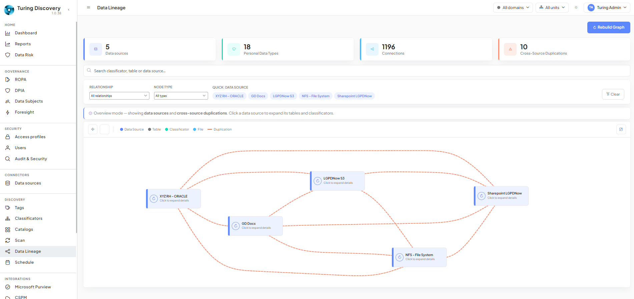Click the Cross-Source Duplications warning icon
Viewport: 634px width, 299px height.
tap(510, 49)
